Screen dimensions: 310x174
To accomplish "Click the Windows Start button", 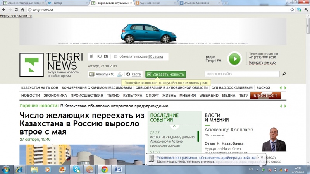I will tap(6, 169).
